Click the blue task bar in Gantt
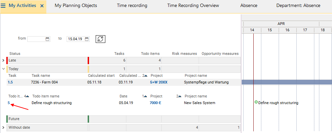This screenshot has height=133, width=332. pos(287,82)
